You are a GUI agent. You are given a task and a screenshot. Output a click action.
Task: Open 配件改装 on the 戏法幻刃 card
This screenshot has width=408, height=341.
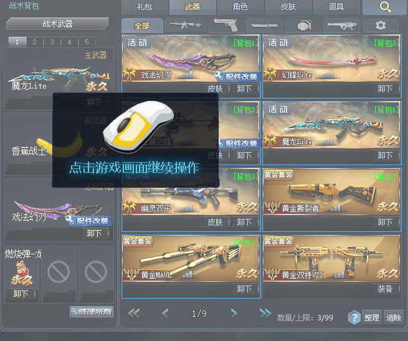[238, 76]
